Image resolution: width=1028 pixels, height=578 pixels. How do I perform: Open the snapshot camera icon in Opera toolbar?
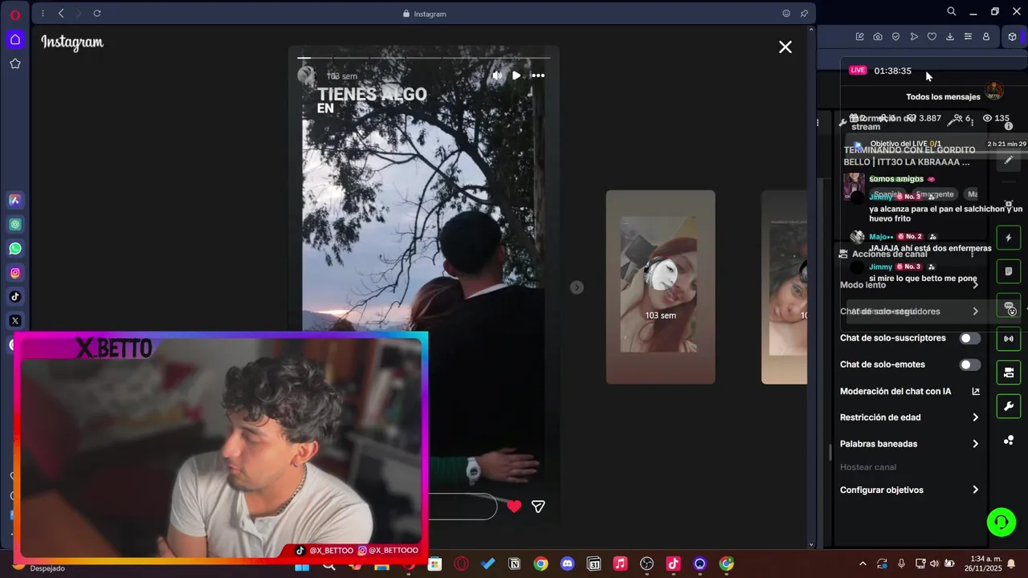878,37
